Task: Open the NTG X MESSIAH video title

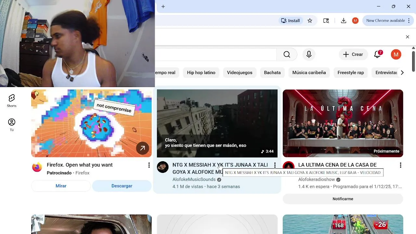Action: coord(220,168)
